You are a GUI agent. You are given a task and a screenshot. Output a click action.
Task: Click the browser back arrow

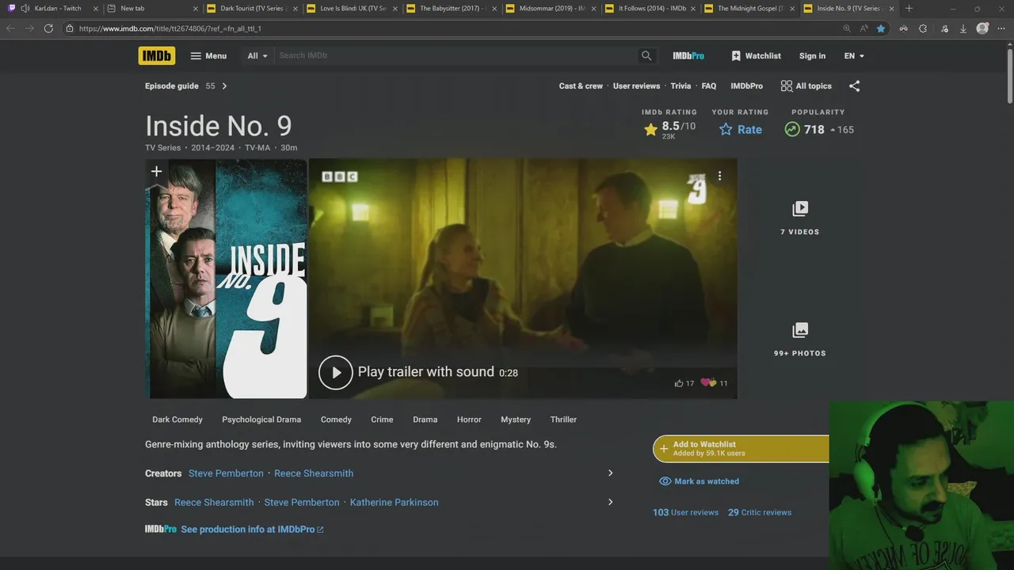click(10, 28)
